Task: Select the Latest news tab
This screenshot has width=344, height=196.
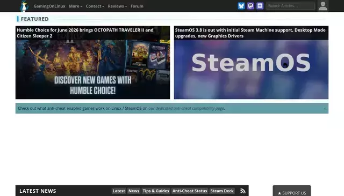Action: tap(119, 191)
